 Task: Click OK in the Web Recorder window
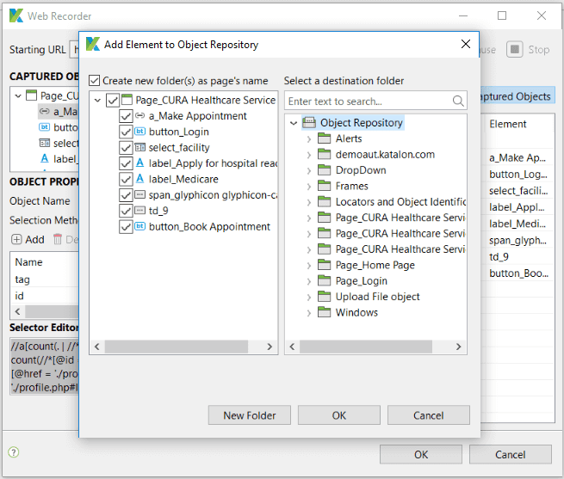point(421,455)
